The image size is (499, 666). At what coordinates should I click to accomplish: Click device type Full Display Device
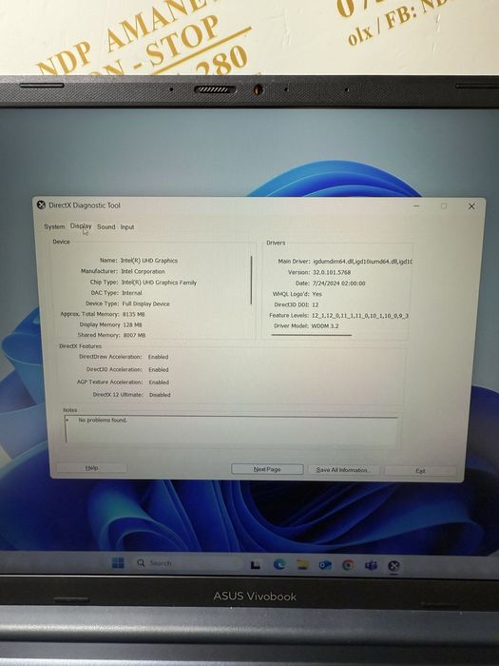146,304
